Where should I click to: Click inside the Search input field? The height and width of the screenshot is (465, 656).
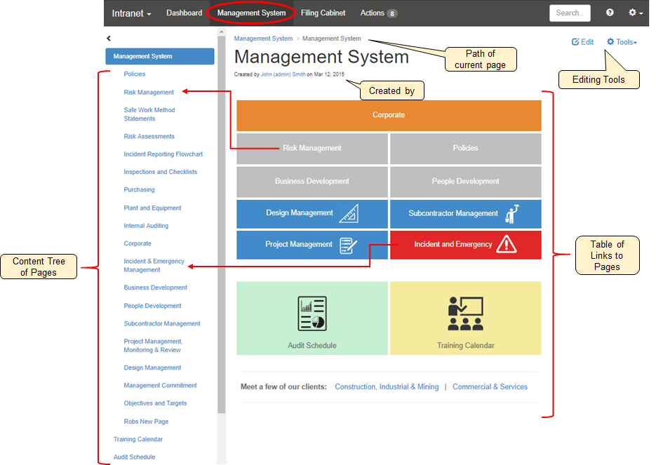[x=569, y=13]
